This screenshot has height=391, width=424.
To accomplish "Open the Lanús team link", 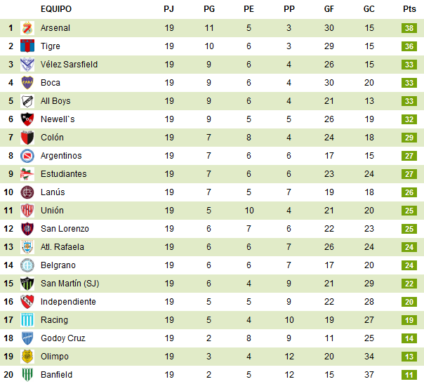I will point(53,192).
